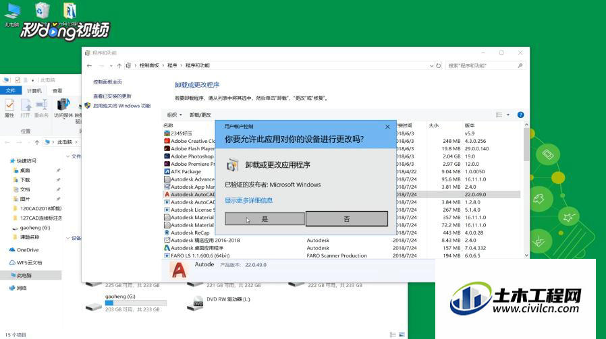Select the 2345好压 program row

click(x=342, y=133)
